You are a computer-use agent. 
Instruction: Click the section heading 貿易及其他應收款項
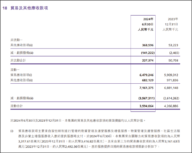point(29,8)
